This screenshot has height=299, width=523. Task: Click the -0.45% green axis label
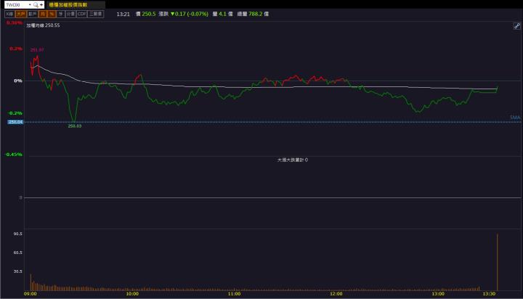[x=14, y=155]
